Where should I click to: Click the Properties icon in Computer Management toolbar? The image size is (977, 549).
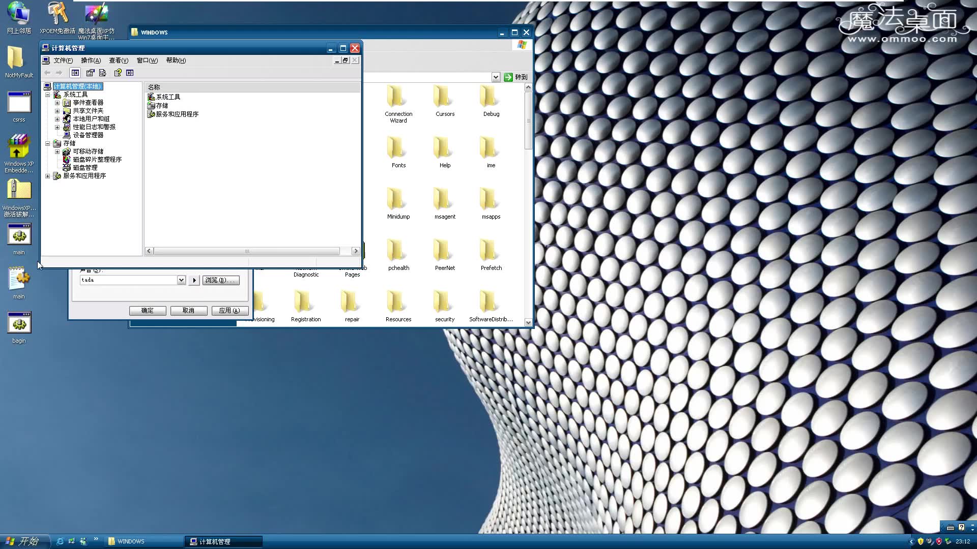tap(90, 73)
